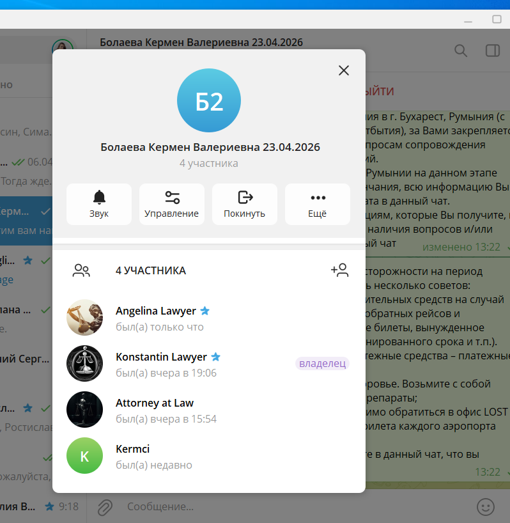Search in chat with magnifier icon

tap(461, 51)
